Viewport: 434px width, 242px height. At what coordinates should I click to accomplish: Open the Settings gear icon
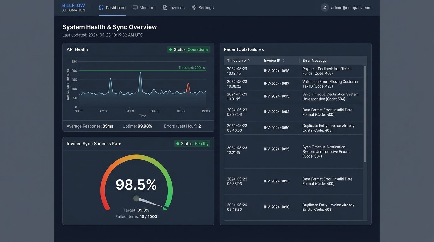[194, 7]
